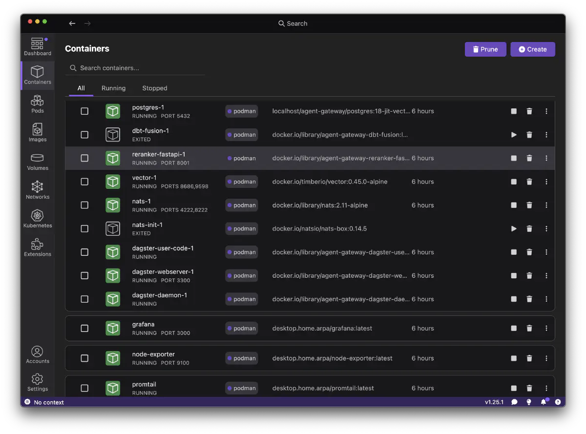Open more actions menu for nats-init-1
Screen dimensions: 586x434
546,228
